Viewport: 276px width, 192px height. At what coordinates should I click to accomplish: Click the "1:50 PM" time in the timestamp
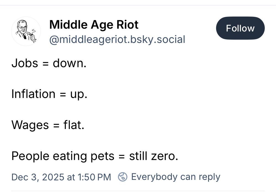tap(95, 177)
